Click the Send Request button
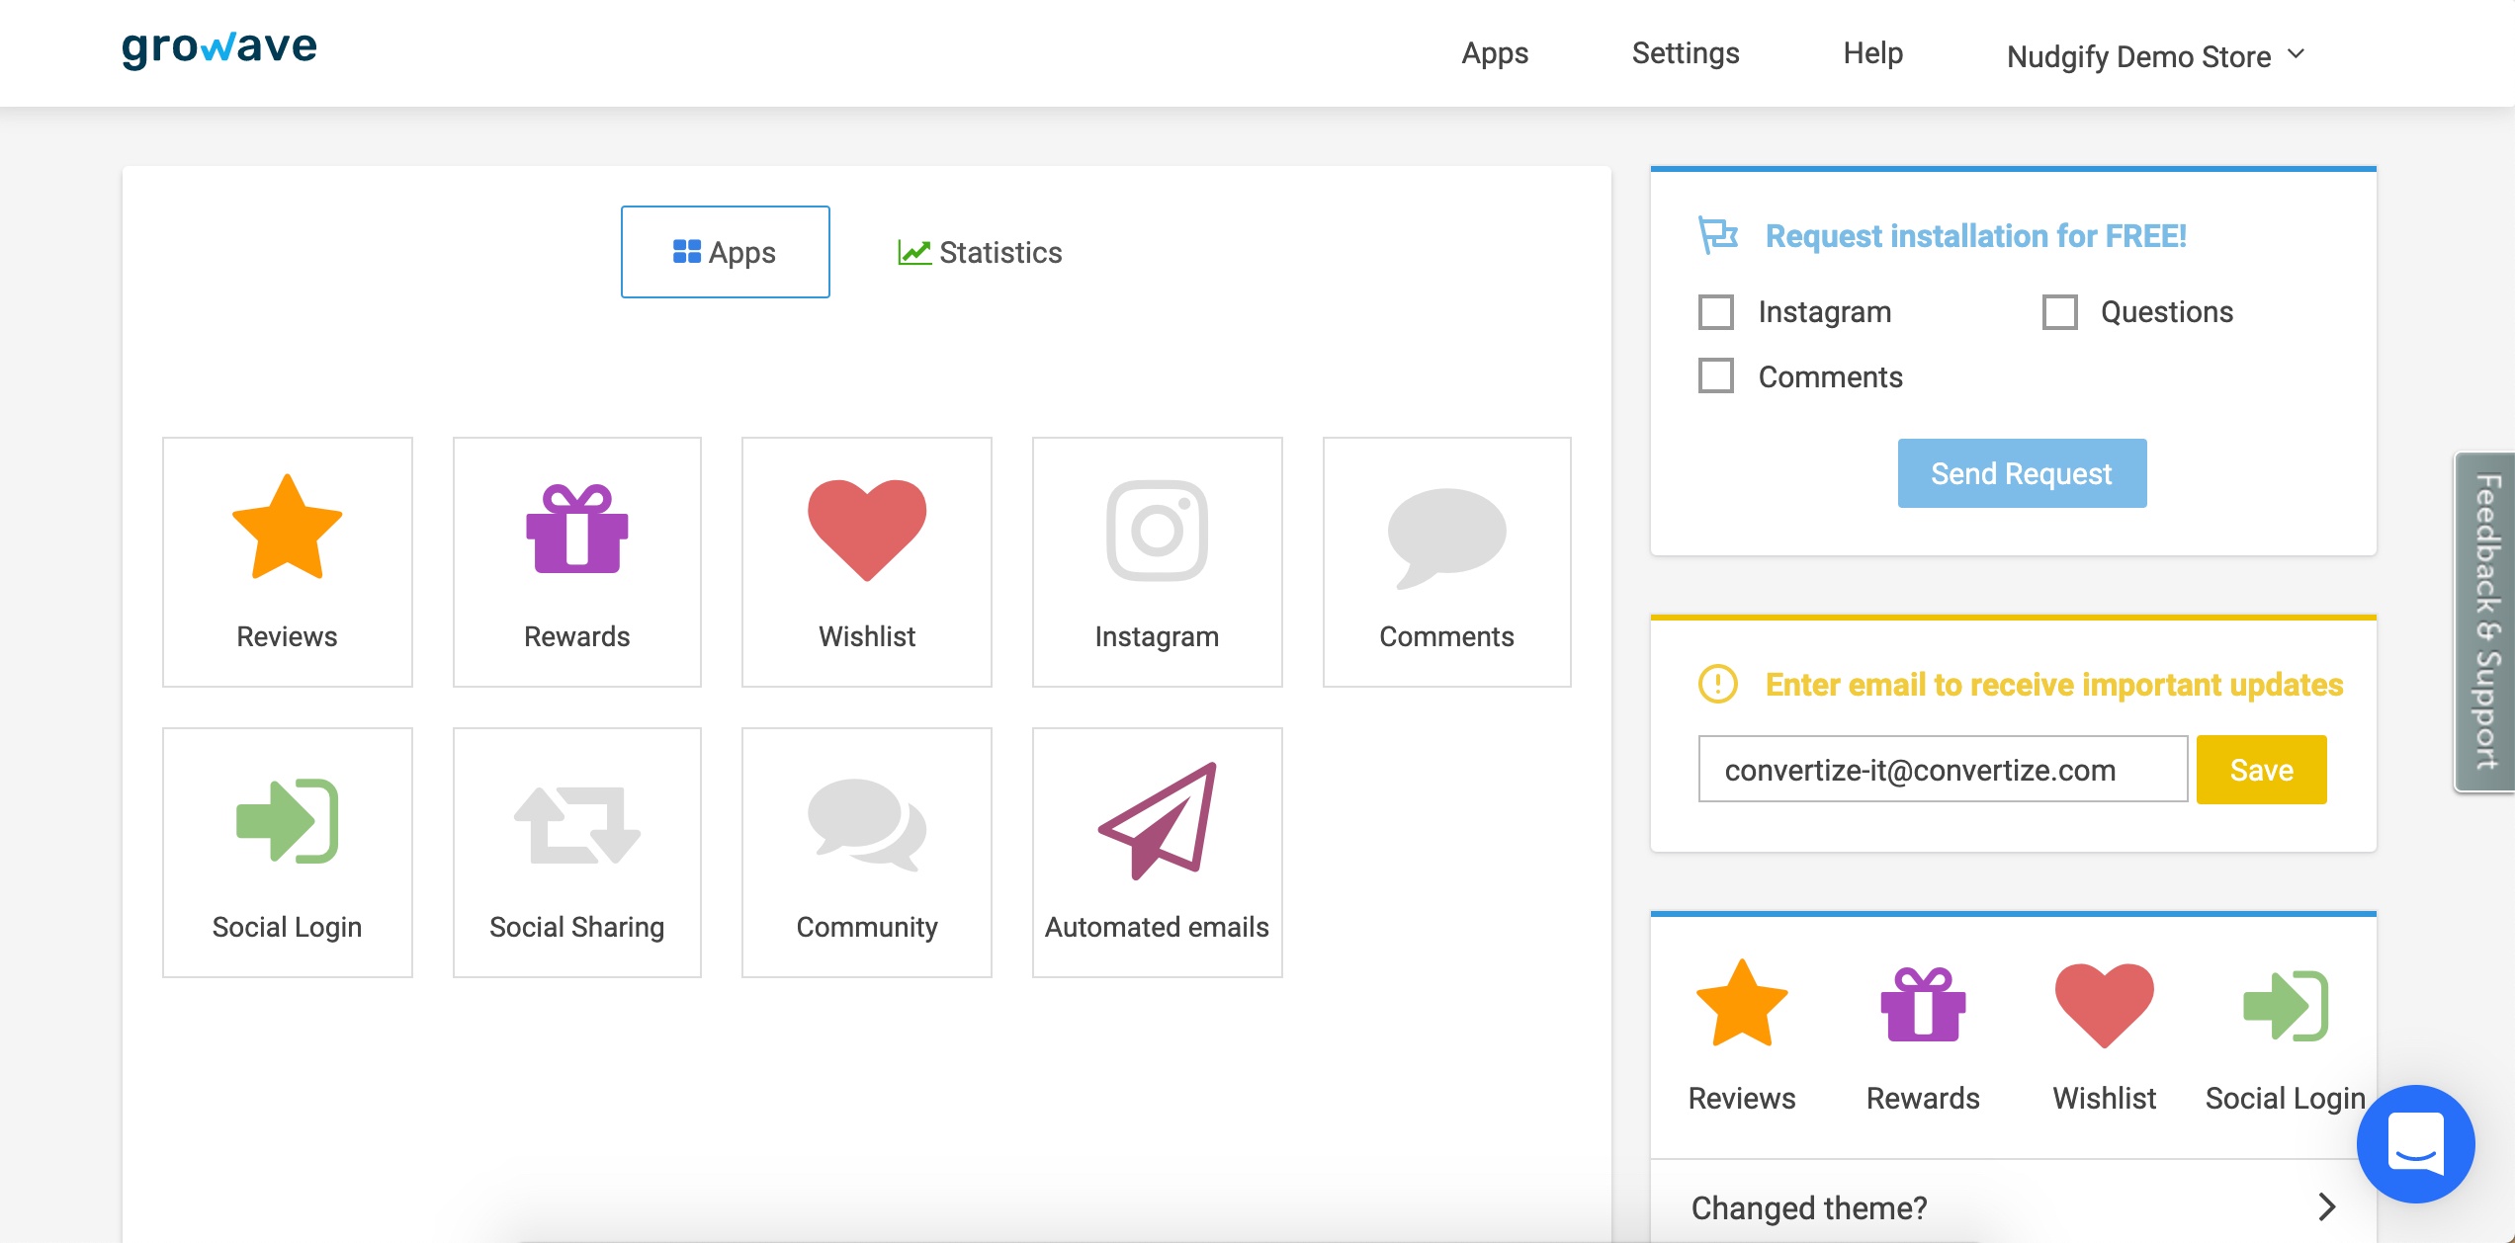 click(x=2022, y=473)
